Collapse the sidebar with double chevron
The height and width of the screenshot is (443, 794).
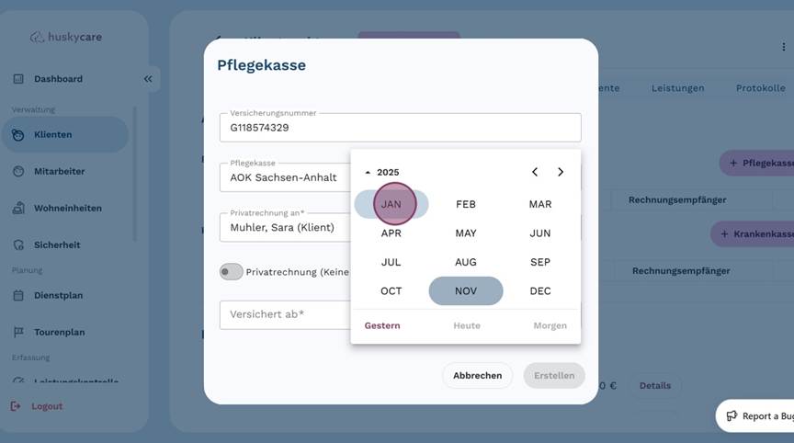(148, 79)
